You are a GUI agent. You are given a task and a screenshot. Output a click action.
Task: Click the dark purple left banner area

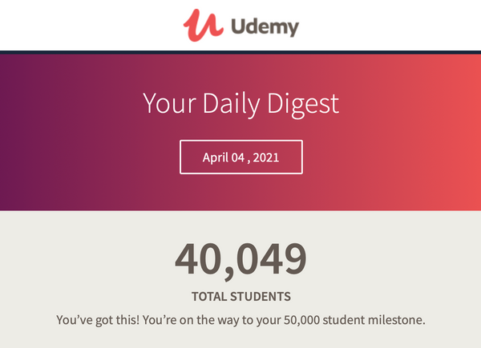pos(46,132)
